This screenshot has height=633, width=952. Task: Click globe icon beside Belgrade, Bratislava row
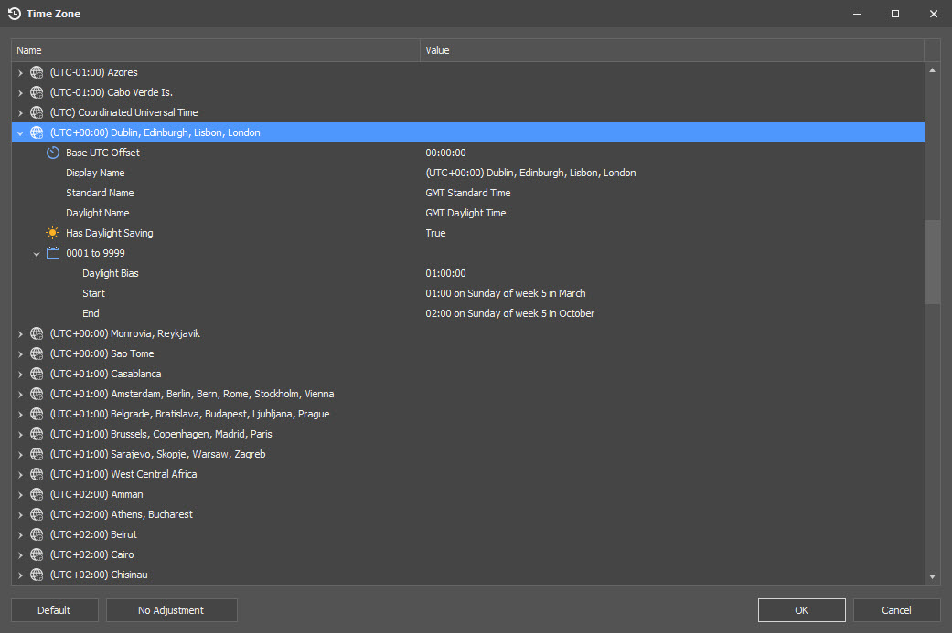(37, 414)
